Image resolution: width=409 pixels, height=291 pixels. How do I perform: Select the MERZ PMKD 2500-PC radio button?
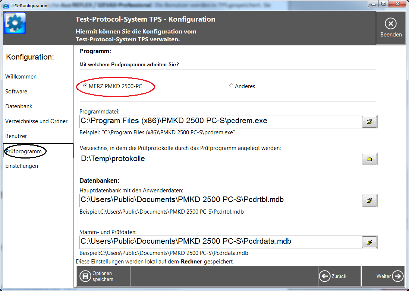pyautogui.click(x=85, y=85)
